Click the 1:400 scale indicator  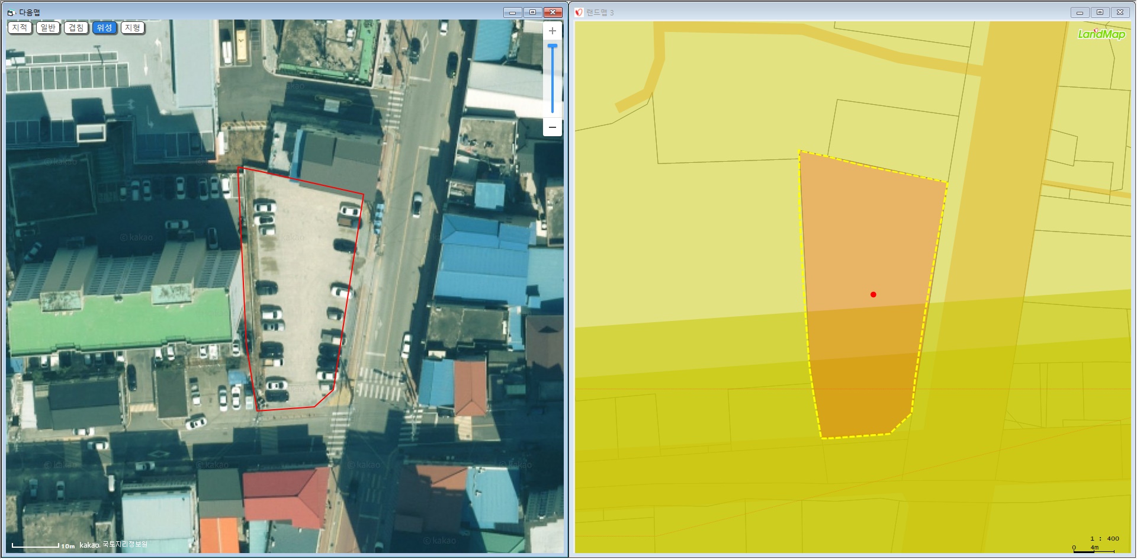coord(1104,538)
